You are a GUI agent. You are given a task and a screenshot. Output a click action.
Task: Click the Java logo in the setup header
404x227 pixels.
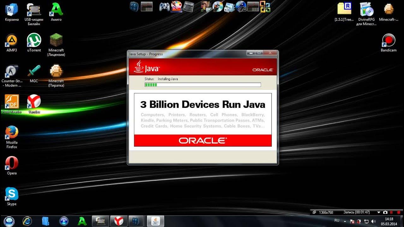point(147,67)
